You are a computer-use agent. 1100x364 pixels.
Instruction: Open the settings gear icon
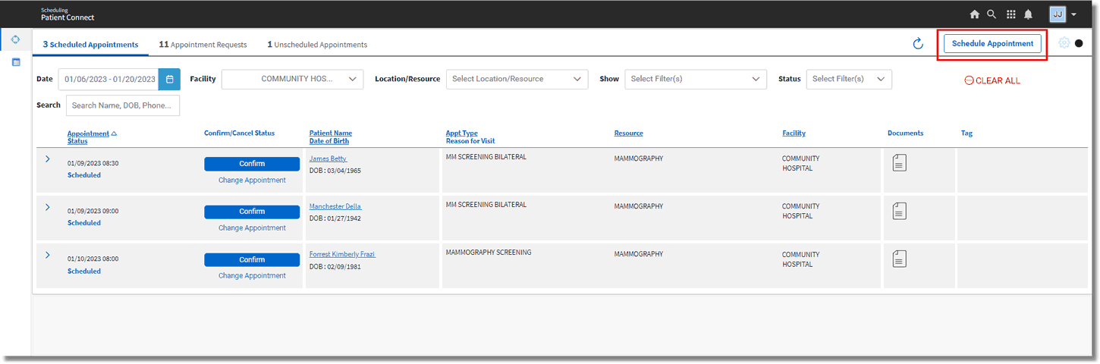[x=1064, y=43]
